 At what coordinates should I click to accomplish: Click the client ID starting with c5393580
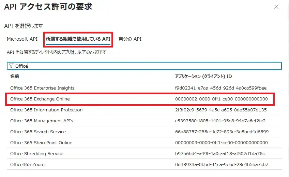pos(220,121)
